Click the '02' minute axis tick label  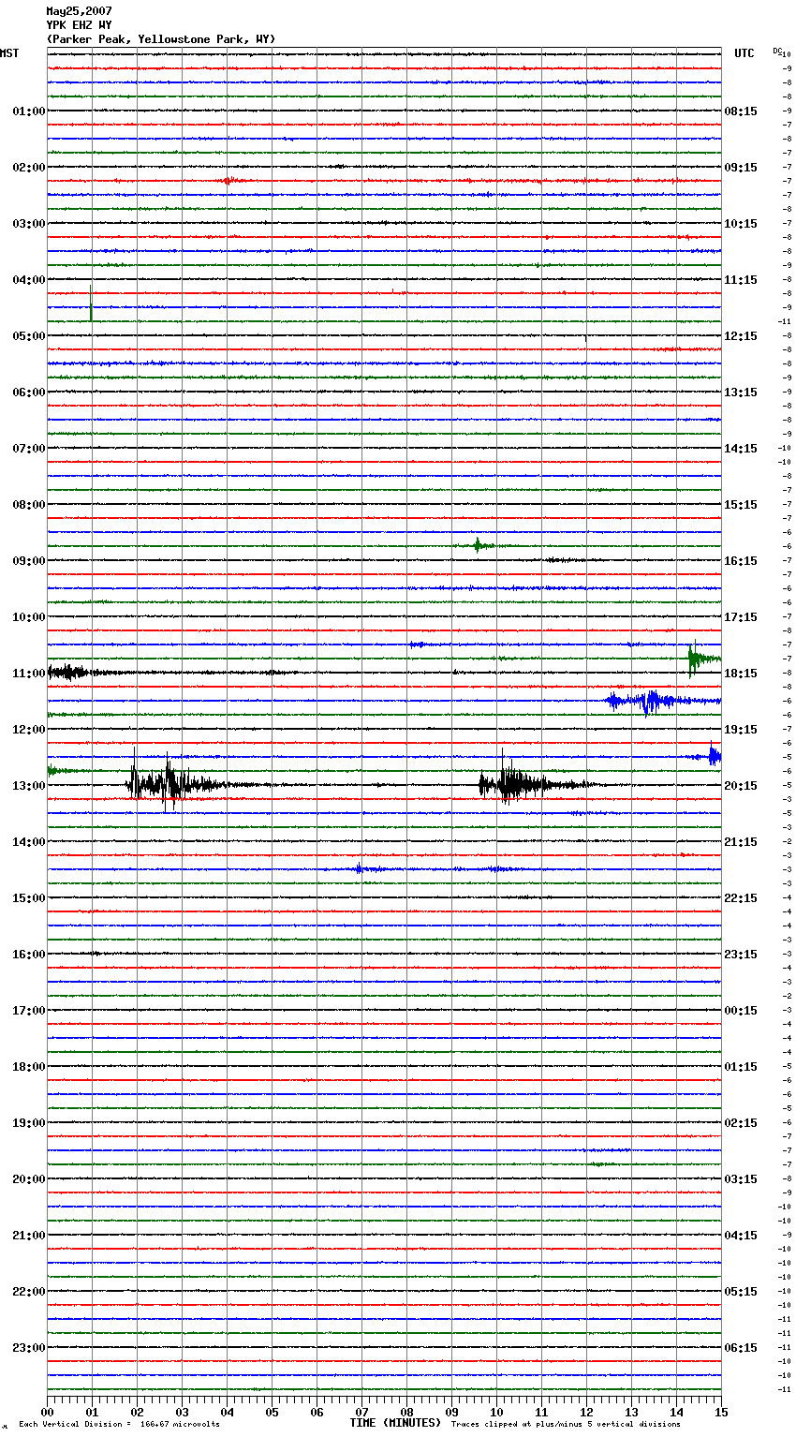[138, 1412]
